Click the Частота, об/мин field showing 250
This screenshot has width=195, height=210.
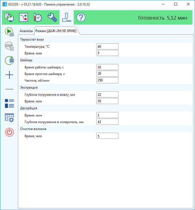pos(107,80)
